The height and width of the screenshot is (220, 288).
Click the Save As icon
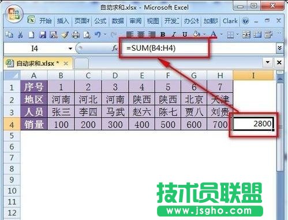[x=54, y=35]
